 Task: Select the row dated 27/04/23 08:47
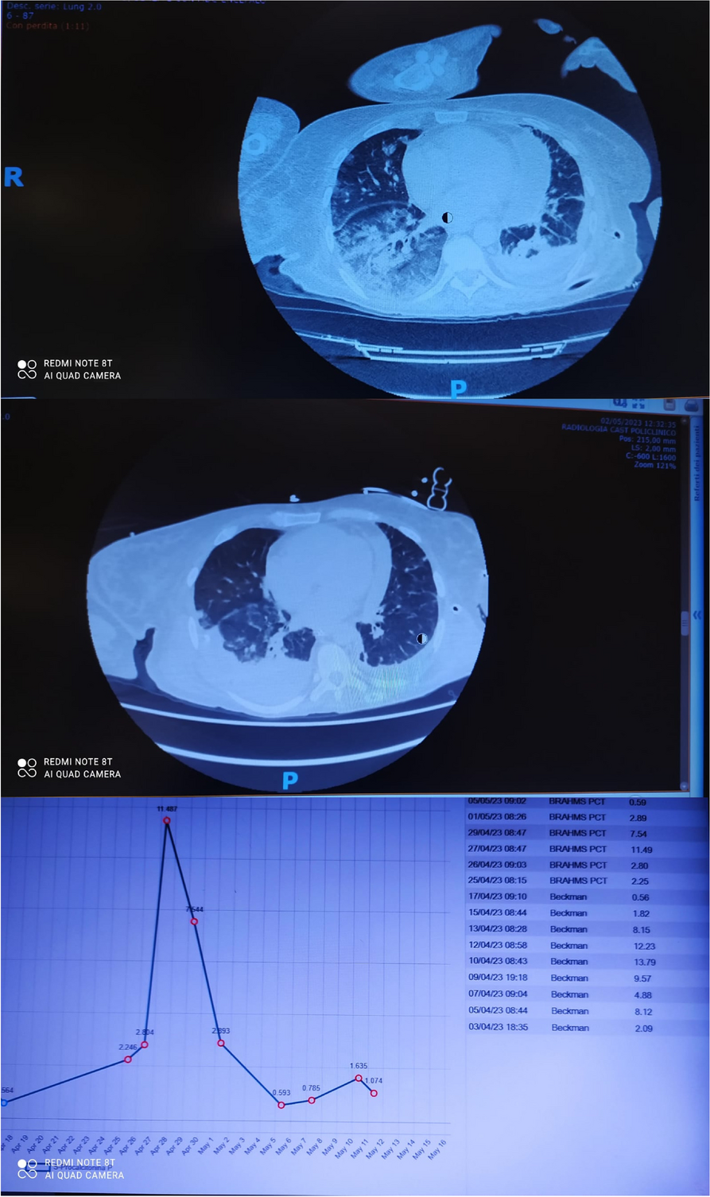click(586, 849)
